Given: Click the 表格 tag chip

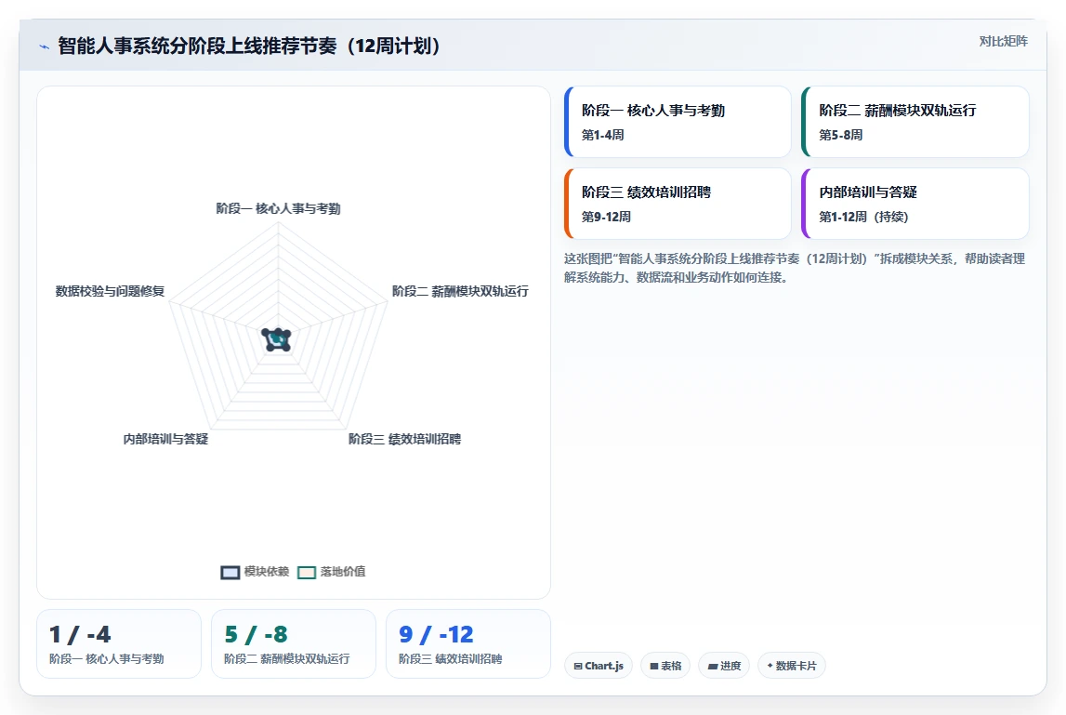Looking at the screenshot, I should [665, 666].
